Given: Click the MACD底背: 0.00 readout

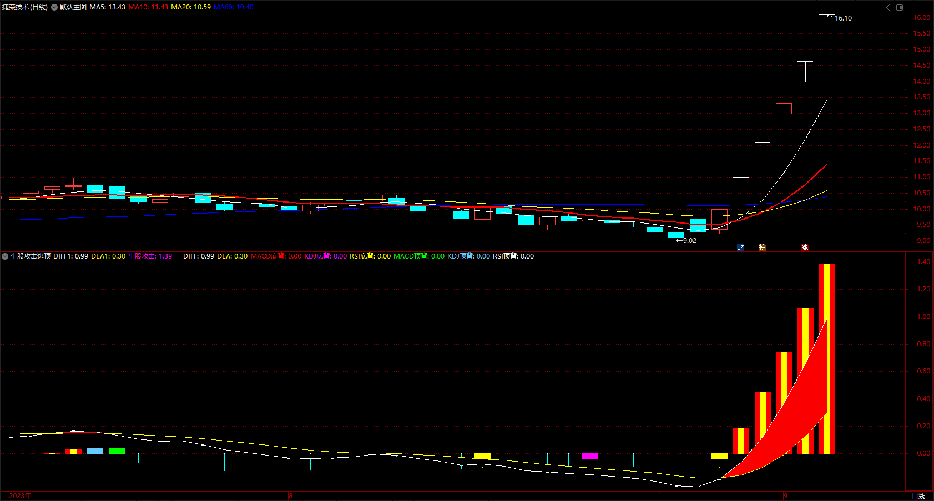Looking at the screenshot, I should tap(276, 256).
